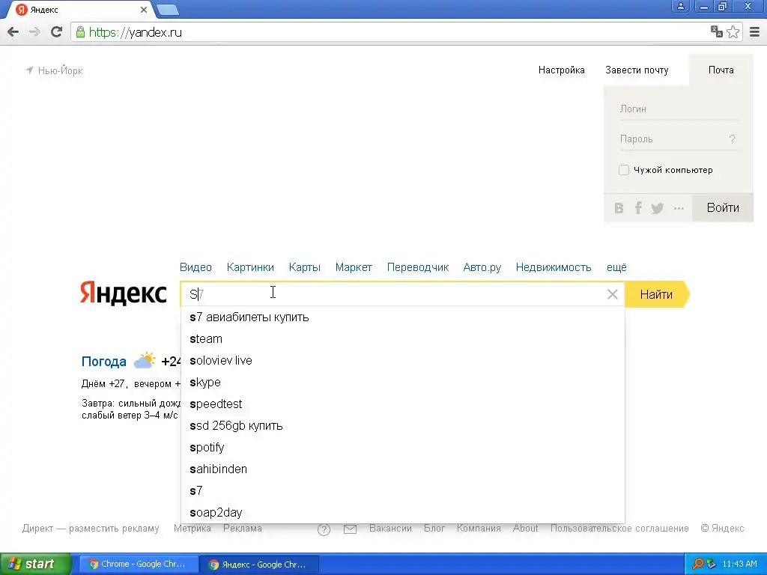Image resolution: width=767 pixels, height=575 pixels.
Task: Focus the Логин input field
Action: [679, 109]
